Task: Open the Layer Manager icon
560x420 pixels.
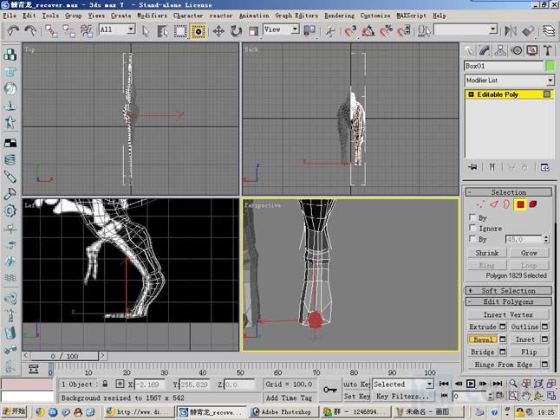Action: [550, 31]
